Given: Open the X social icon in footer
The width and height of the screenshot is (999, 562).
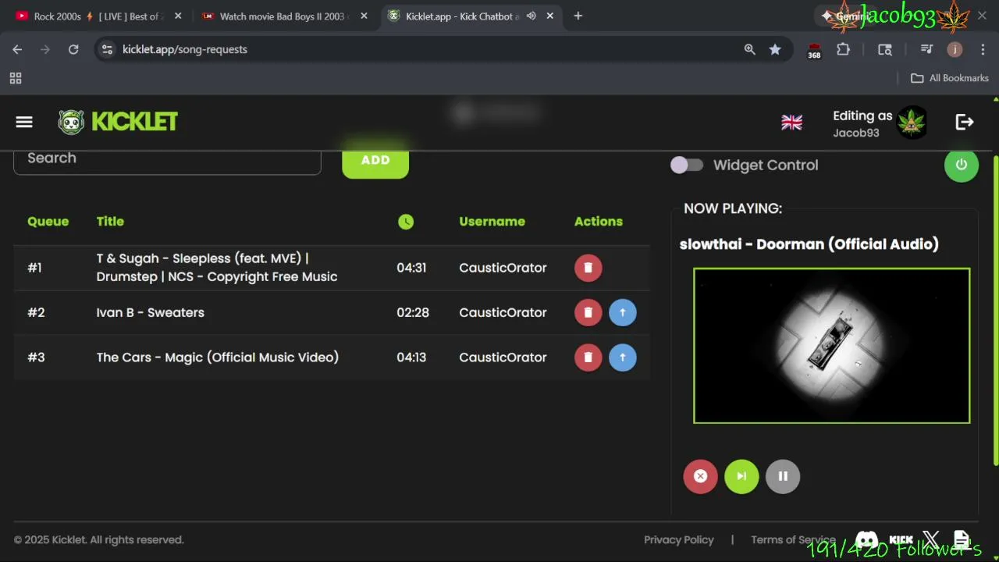Looking at the screenshot, I should click(x=930, y=539).
